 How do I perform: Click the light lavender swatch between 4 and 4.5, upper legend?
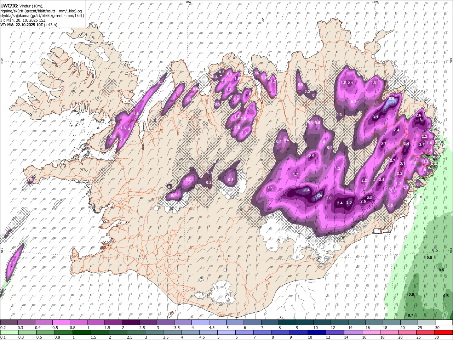click(x=200, y=322)
